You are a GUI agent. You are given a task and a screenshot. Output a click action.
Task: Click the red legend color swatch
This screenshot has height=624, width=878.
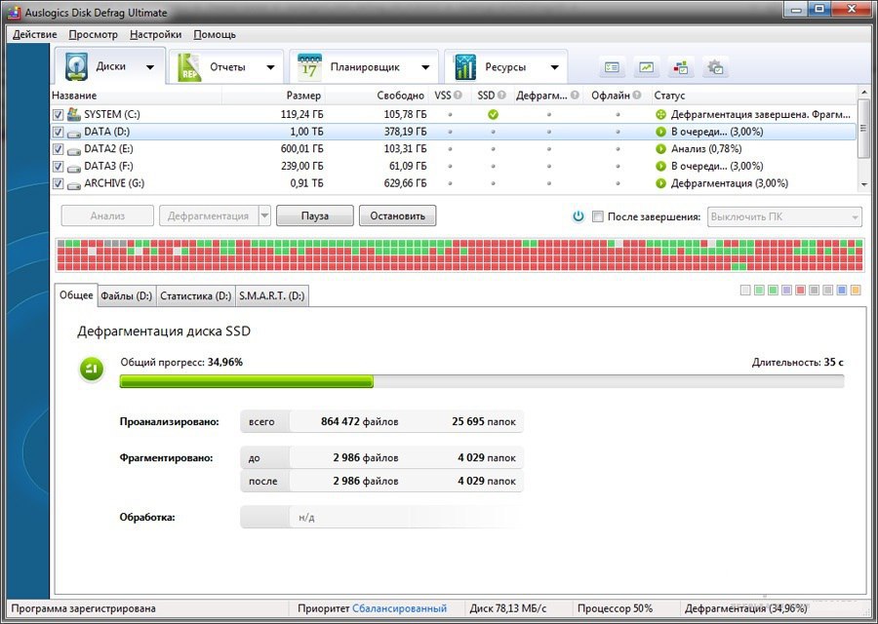[800, 290]
